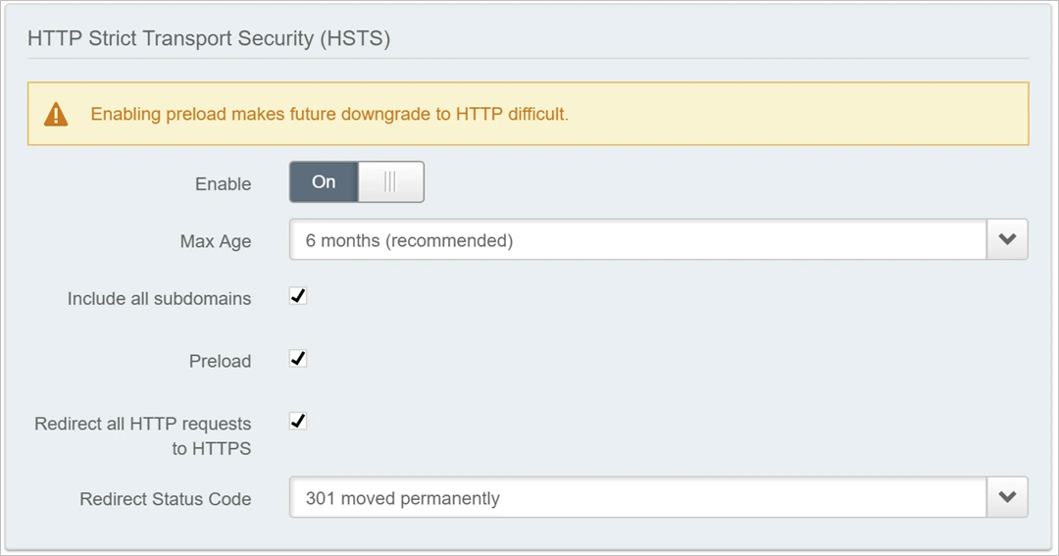Click the HTTP Strict Transport Security heading
The width and height of the screenshot is (1059, 556).
tap(209, 39)
